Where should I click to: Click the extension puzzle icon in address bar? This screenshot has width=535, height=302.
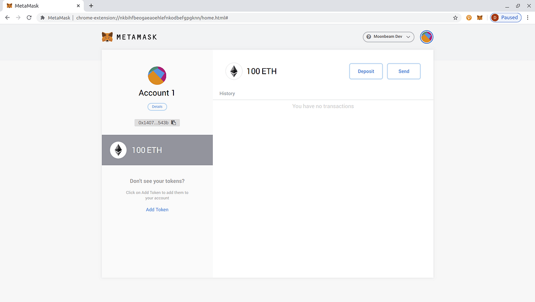tap(42, 18)
